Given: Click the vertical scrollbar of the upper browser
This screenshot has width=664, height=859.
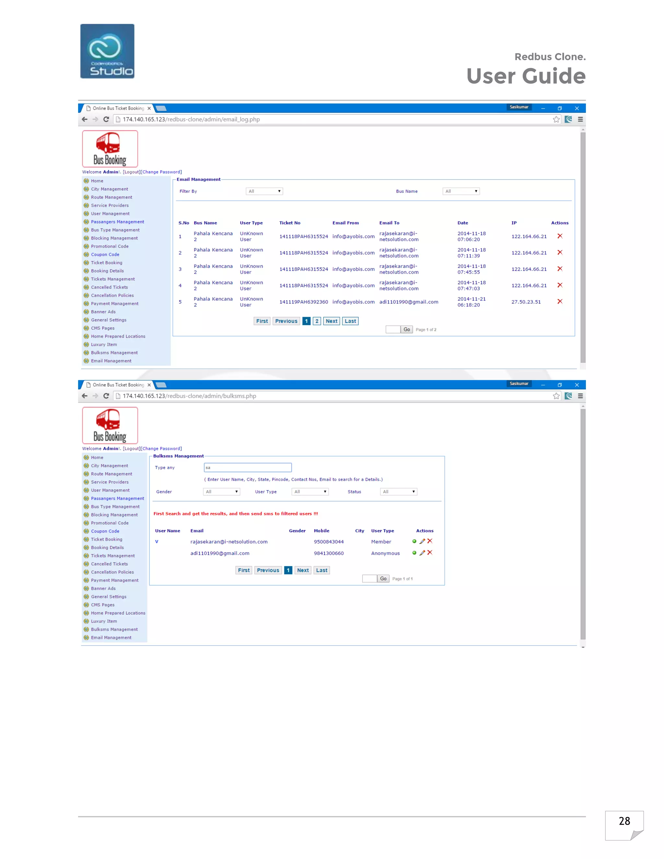Looking at the screenshot, I should pyautogui.click(x=583, y=247).
